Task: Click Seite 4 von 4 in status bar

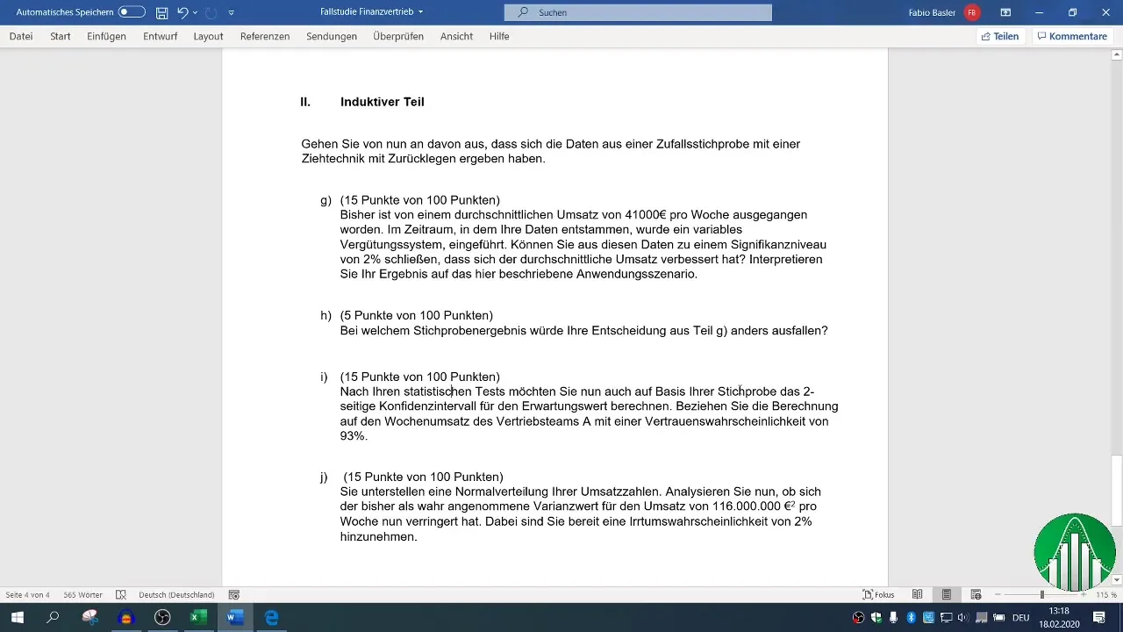Action: [x=28, y=594]
